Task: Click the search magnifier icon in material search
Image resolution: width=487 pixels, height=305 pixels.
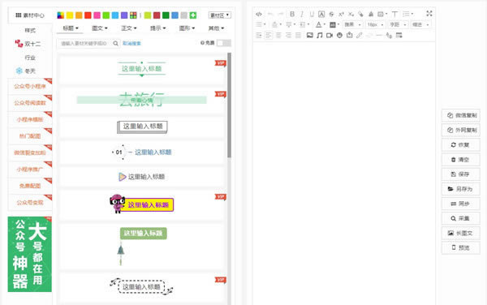Action: tap(115, 43)
